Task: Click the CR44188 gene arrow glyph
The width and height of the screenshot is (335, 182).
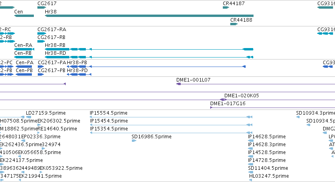Action: coord(234,24)
